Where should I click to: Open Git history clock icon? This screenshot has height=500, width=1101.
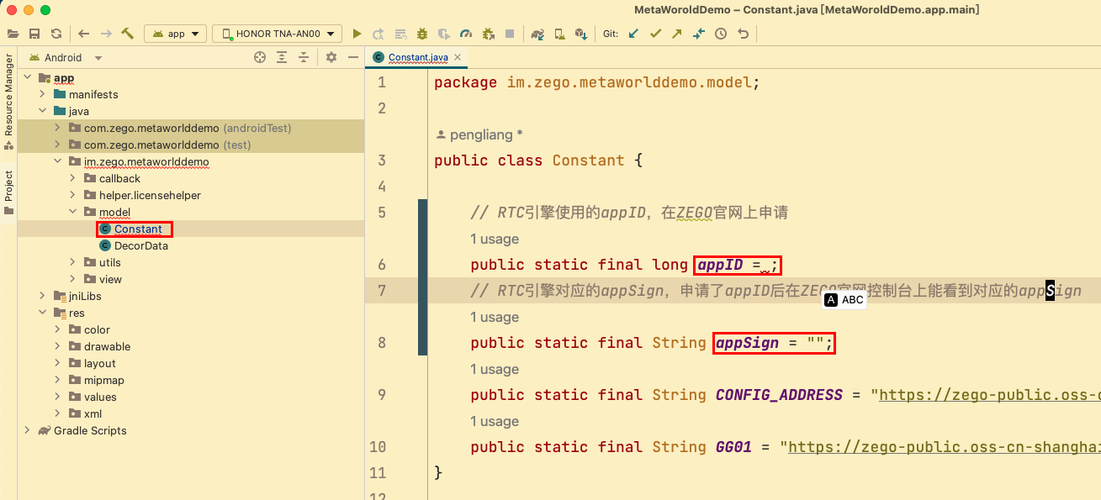point(721,34)
